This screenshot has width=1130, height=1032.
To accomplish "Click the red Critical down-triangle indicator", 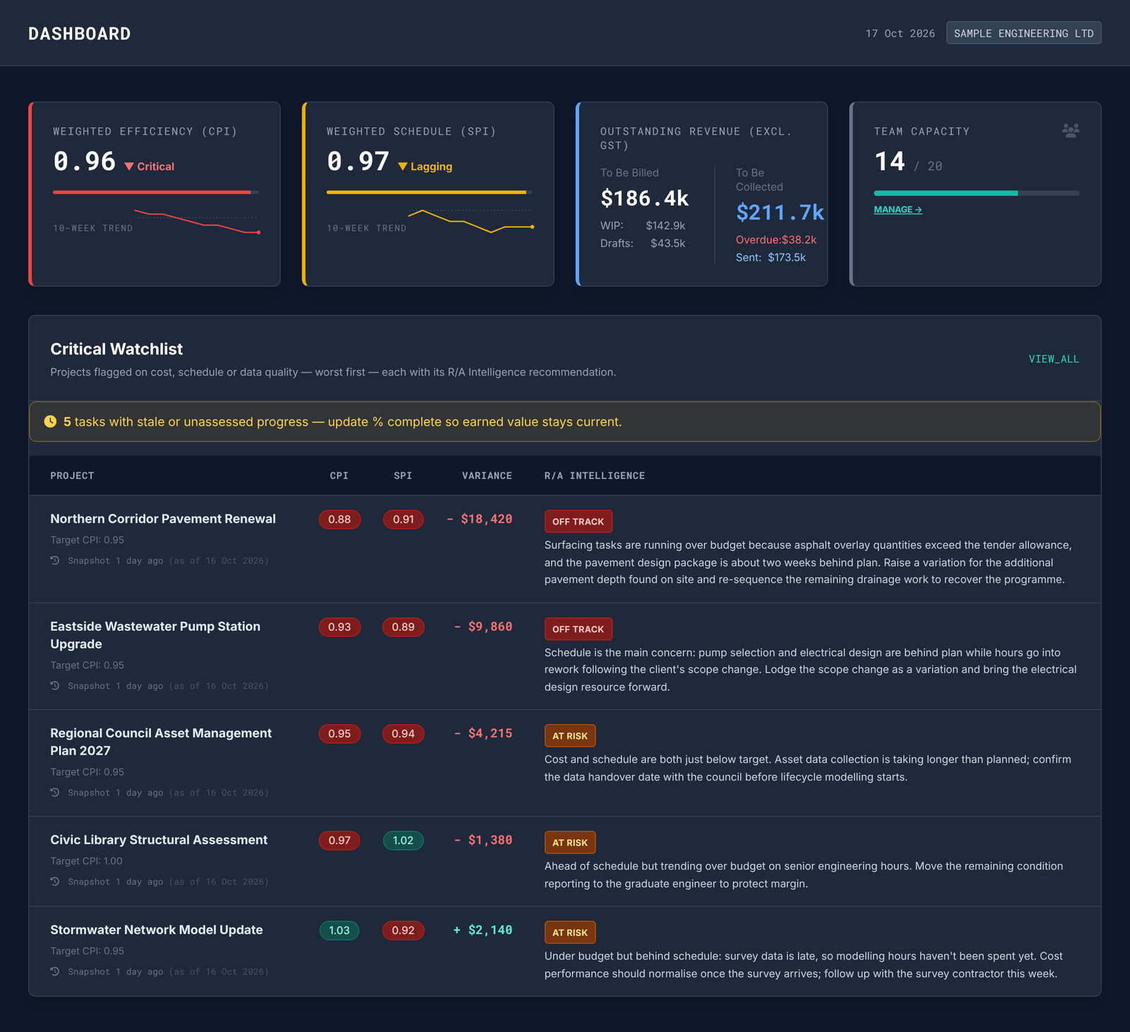I will (x=129, y=167).
